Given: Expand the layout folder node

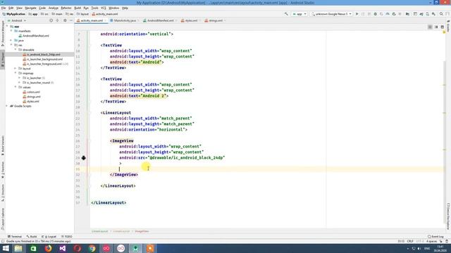Looking at the screenshot, I should [x=16, y=69].
